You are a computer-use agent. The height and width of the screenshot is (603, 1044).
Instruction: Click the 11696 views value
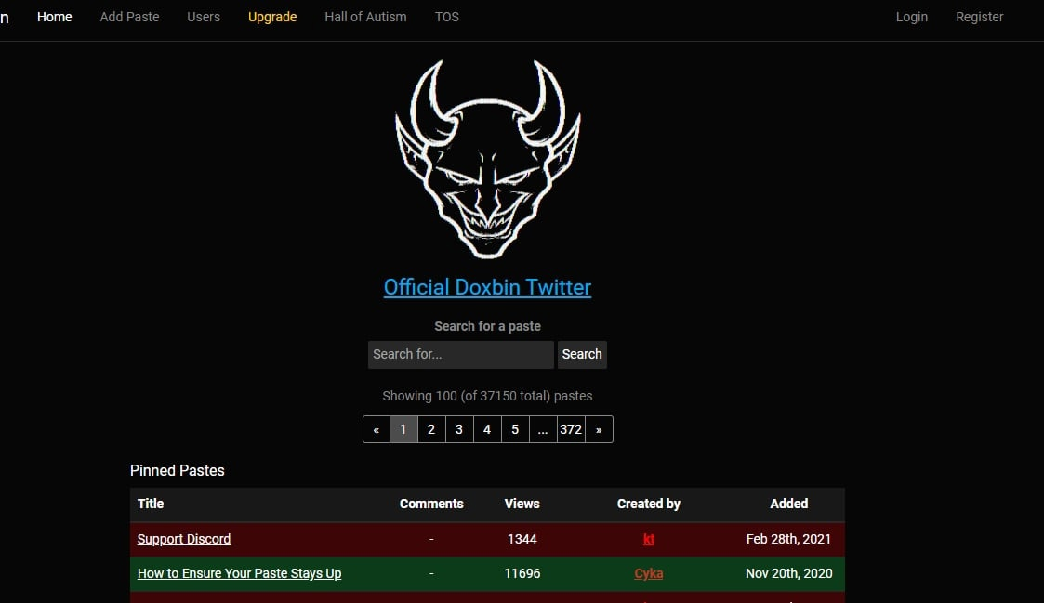click(522, 573)
